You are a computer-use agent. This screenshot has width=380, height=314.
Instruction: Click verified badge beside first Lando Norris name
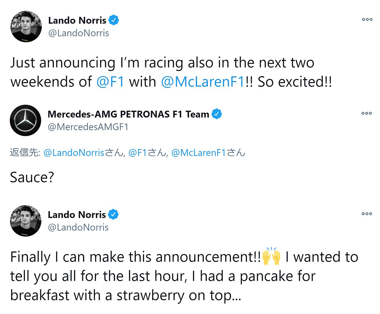pos(114,20)
